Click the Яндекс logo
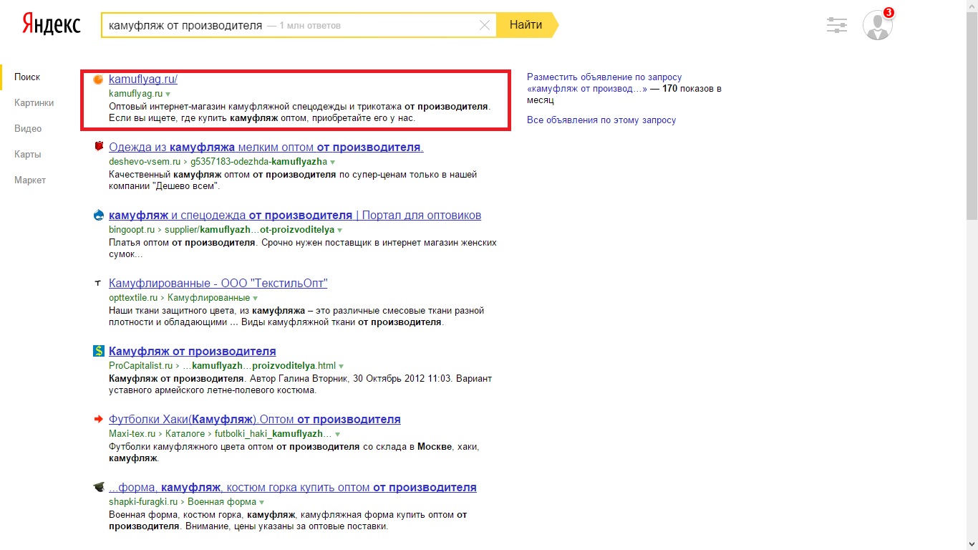This screenshot has width=978, height=550. (x=52, y=25)
